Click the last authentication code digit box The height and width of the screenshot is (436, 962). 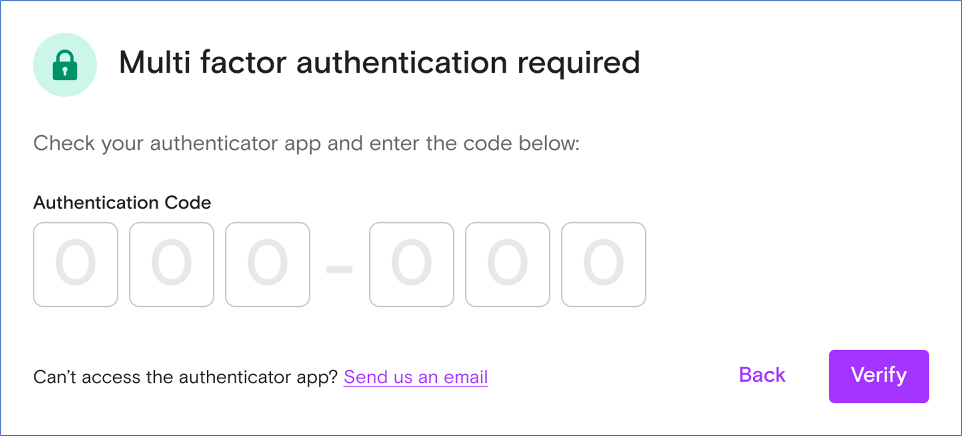pyautogui.click(x=603, y=264)
